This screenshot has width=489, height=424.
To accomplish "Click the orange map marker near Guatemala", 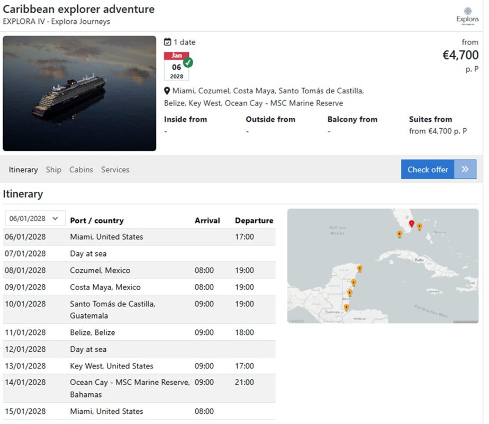I will coord(346,307).
